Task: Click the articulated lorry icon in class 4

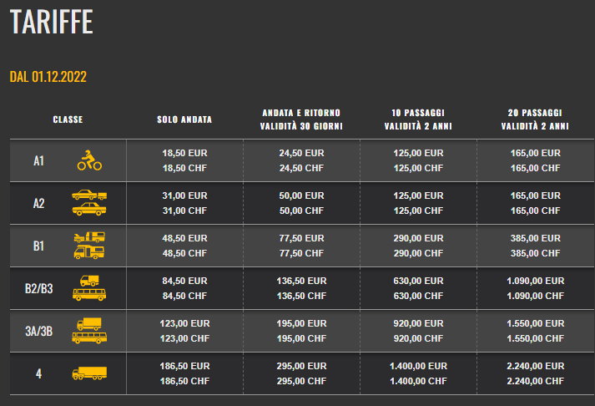Action: [89, 373]
